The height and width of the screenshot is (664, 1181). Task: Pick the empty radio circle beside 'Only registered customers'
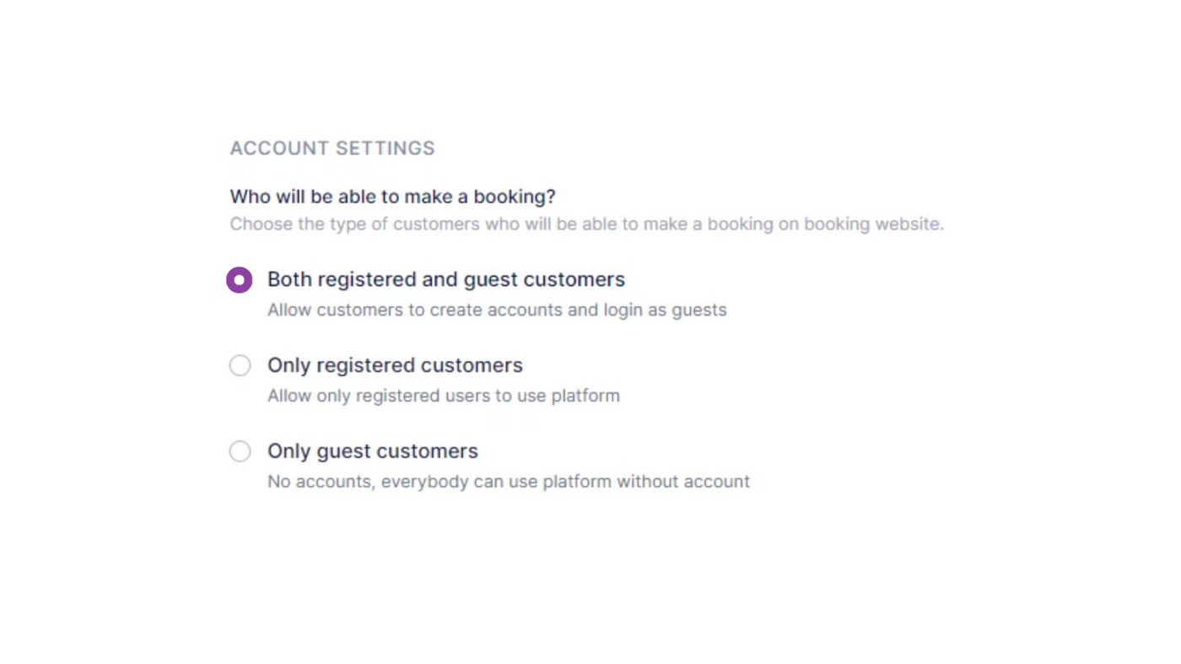[240, 365]
